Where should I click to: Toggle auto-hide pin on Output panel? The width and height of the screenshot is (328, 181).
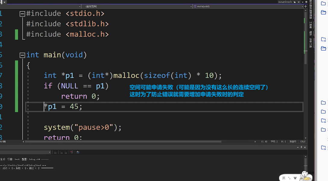click(301, 147)
